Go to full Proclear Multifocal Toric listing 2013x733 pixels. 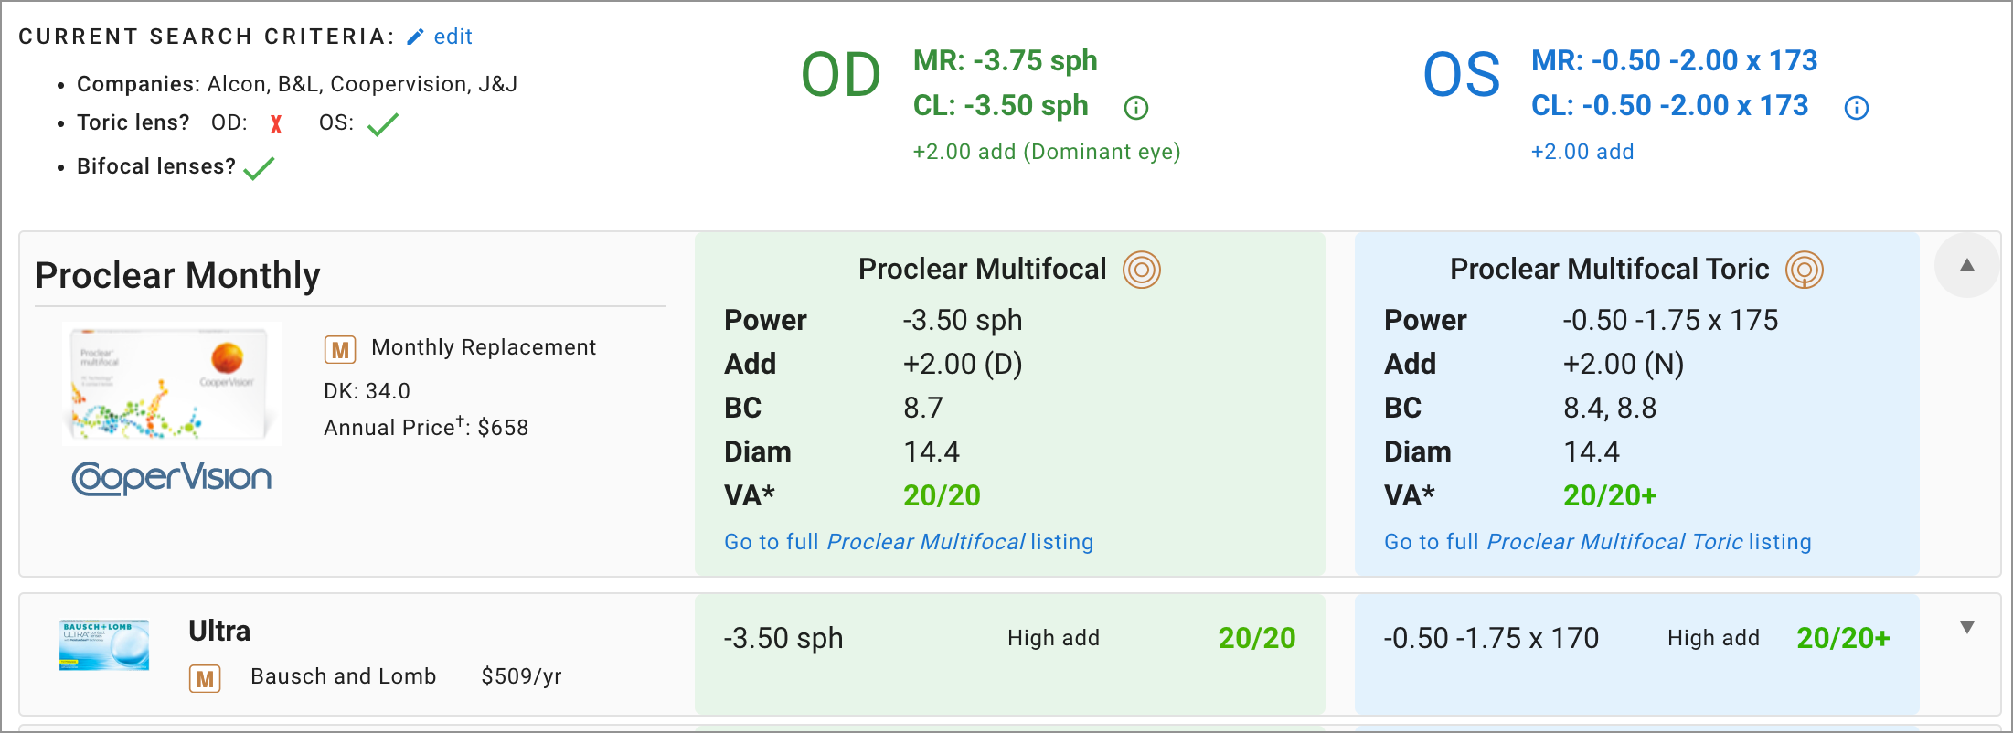point(1597,542)
